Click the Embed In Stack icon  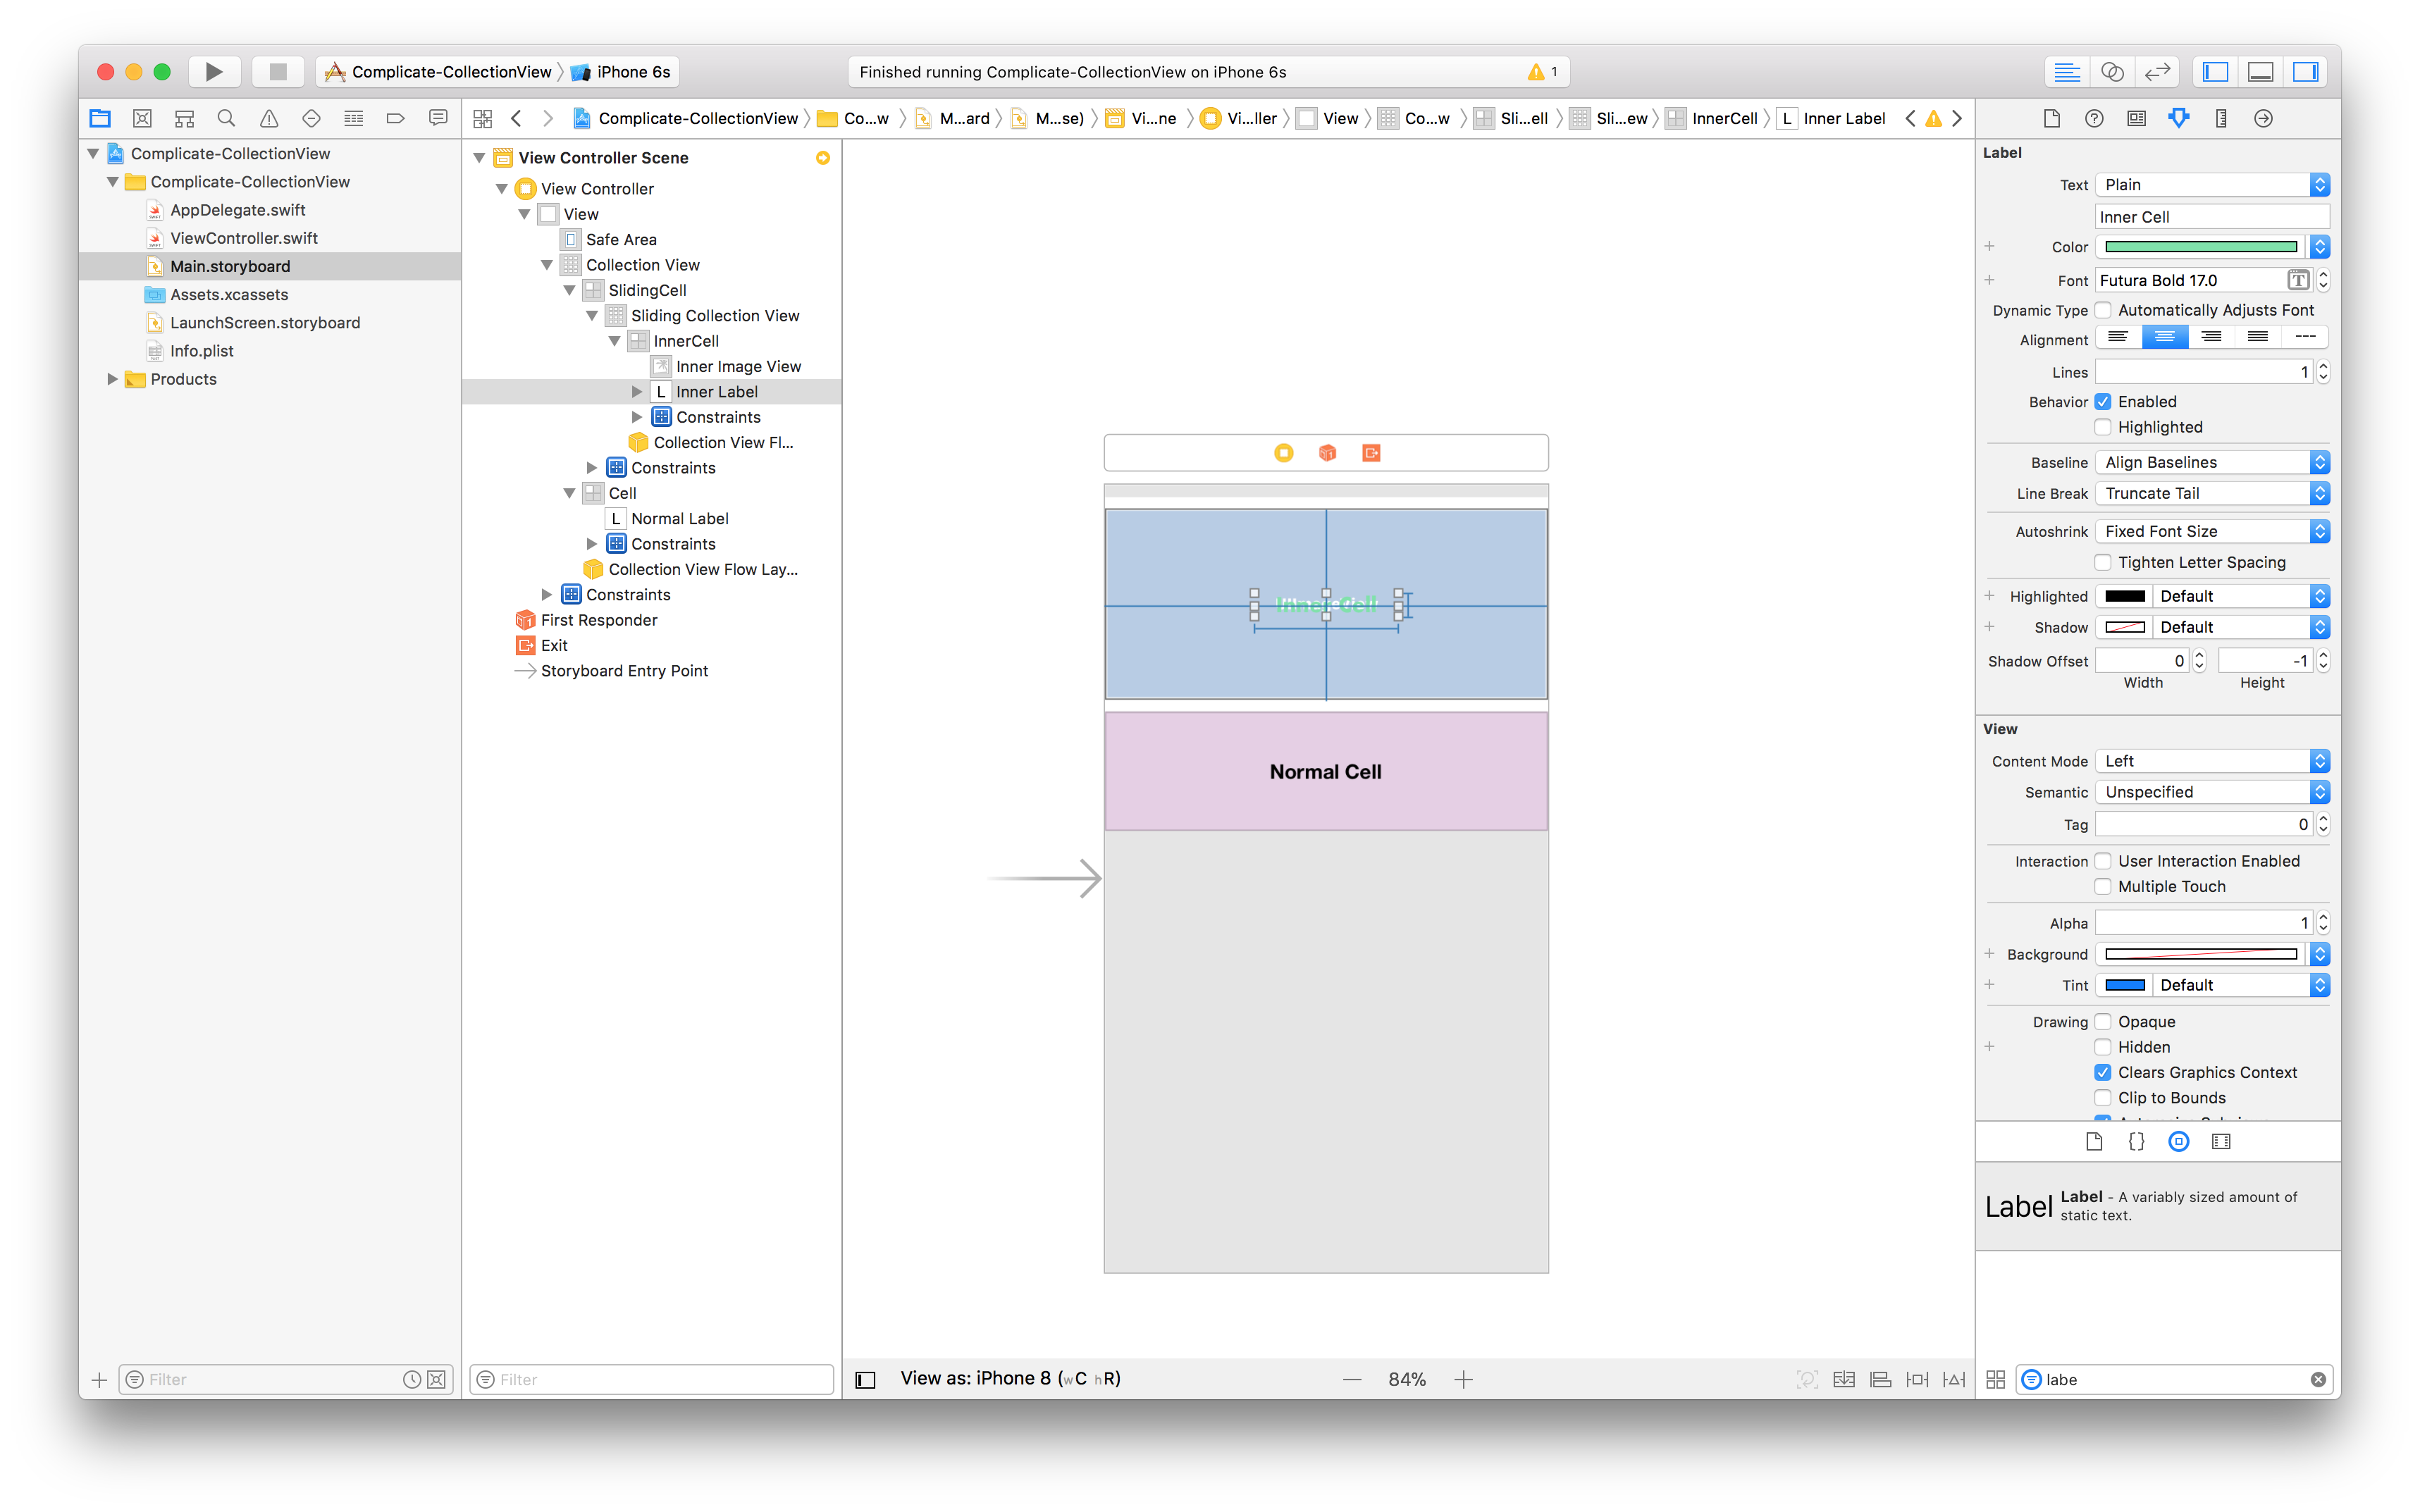(x=1844, y=1379)
